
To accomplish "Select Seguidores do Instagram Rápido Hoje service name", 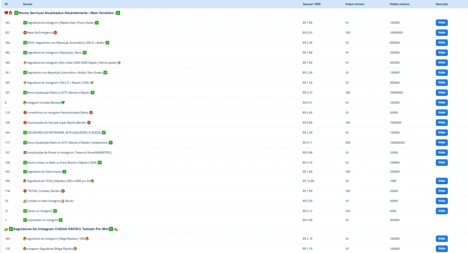I will (61, 23).
